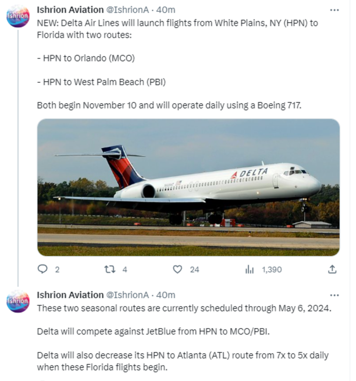The image size is (356, 381).
Task: Click the 1,390 views count
Action: pos(272,270)
